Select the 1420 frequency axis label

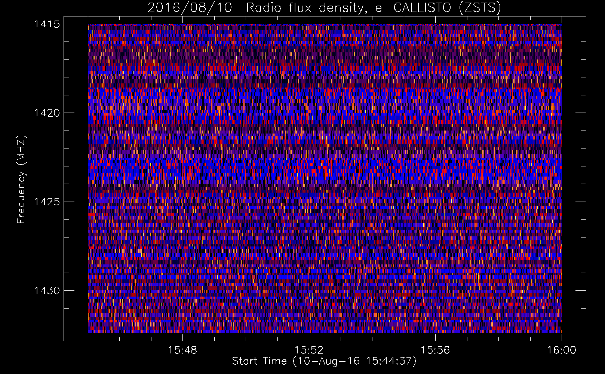point(47,113)
